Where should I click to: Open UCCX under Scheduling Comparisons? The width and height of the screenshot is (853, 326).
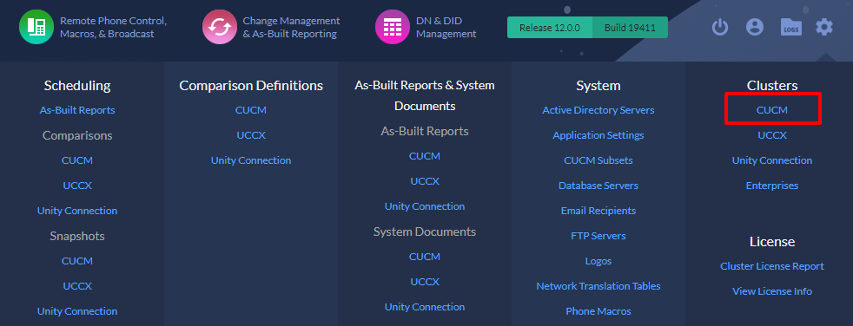(x=77, y=186)
